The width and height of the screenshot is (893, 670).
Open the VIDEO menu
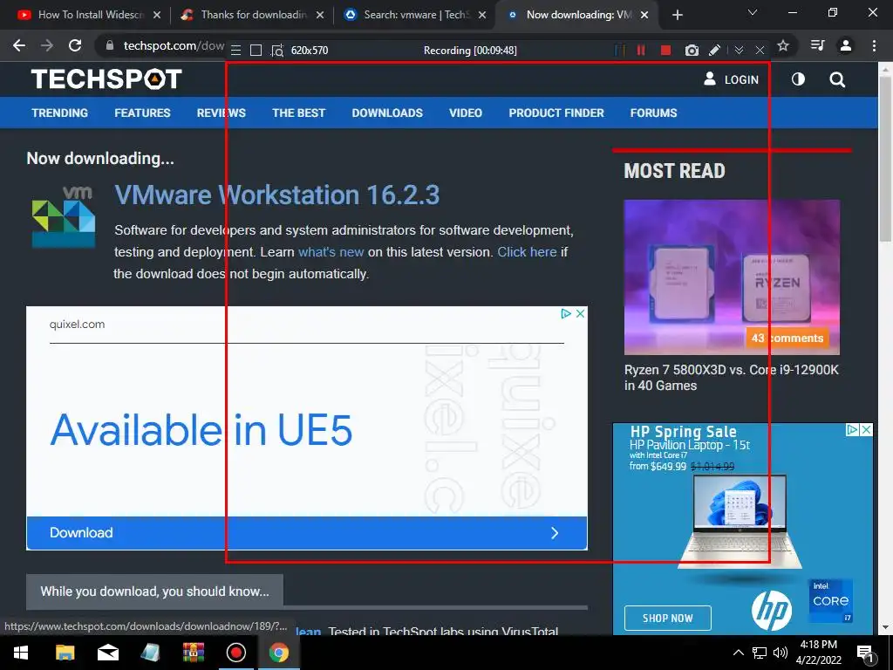pos(466,113)
